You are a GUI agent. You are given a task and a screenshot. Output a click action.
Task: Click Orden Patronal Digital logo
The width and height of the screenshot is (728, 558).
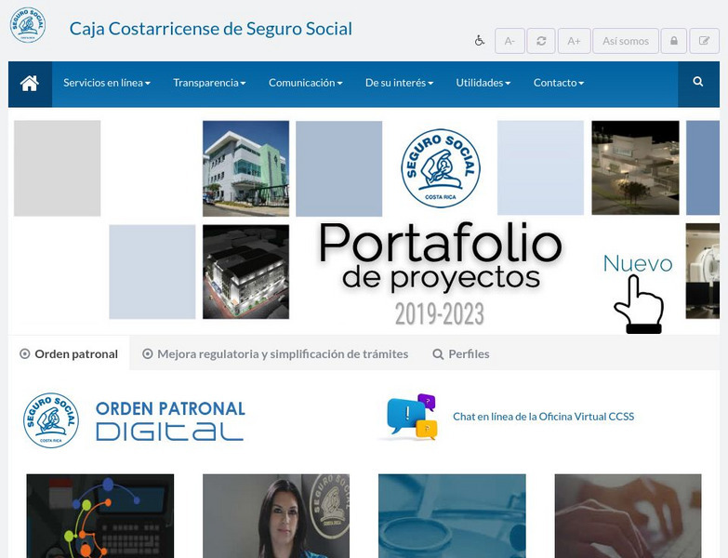(134, 420)
